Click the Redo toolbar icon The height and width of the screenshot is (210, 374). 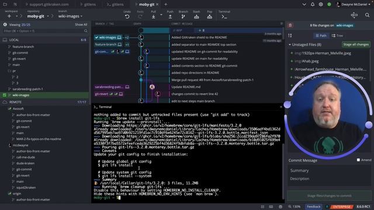140,17
